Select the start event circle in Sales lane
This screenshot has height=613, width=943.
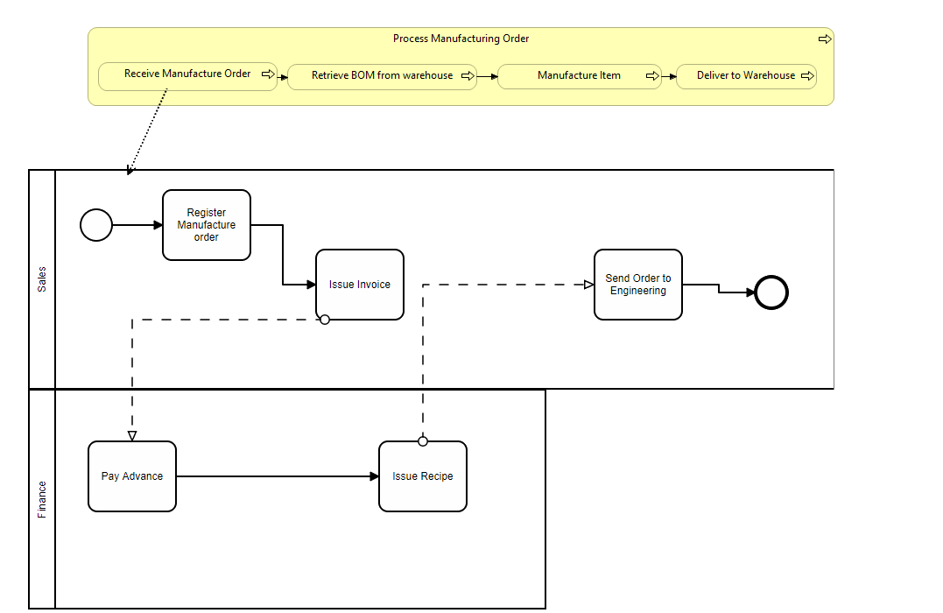[96, 225]
